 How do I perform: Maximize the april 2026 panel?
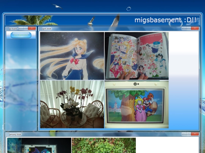[x=189, y=28]
